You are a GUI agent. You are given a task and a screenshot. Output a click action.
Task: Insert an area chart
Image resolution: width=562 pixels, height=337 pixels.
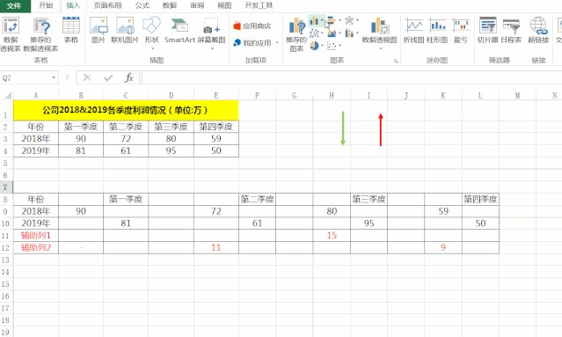[x=332, y=33]
